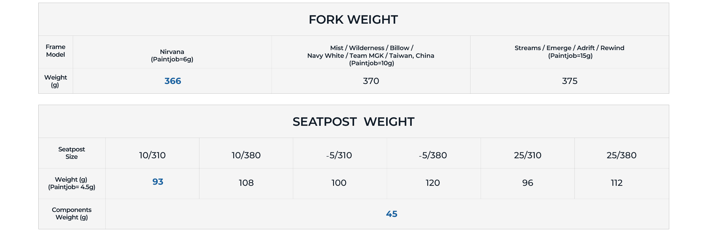
Task: Click the highlighted 45 components weight
Action: [392, 214]
